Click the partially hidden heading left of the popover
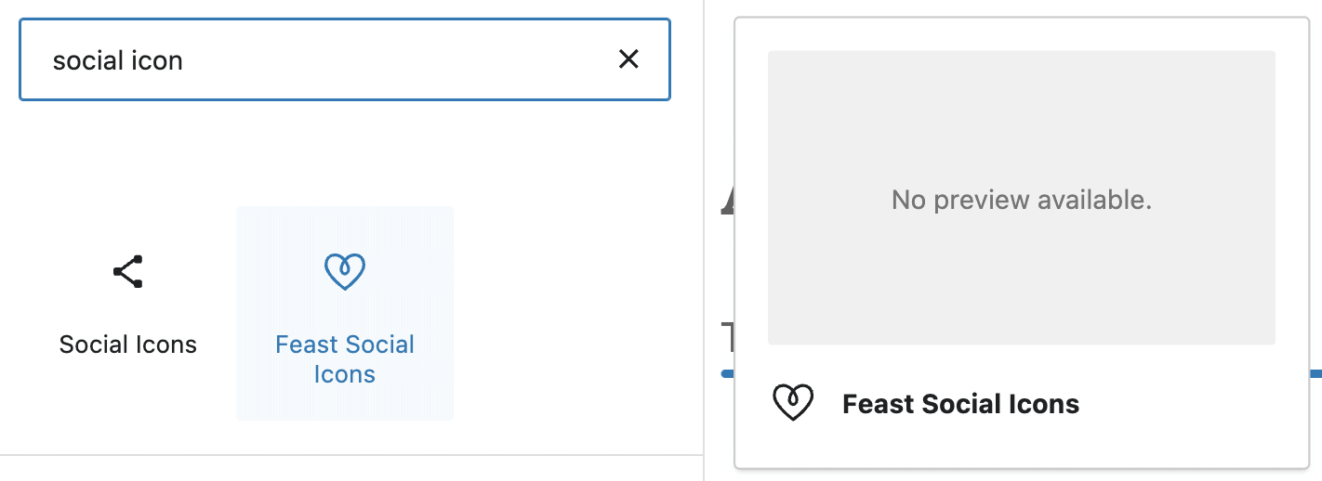Screen dimensions: 1322x481 point(727,198)
